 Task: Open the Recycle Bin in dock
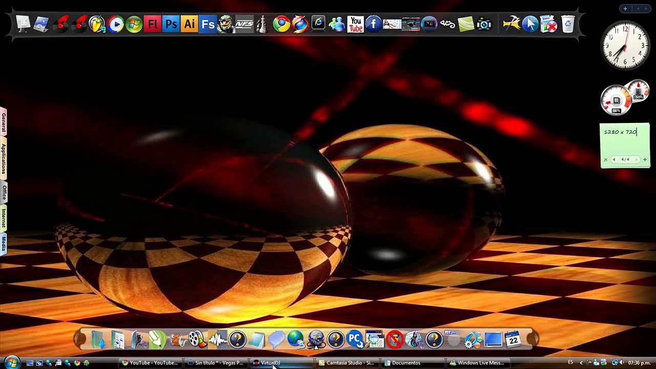pyautogui.click(x=568, y=24)
